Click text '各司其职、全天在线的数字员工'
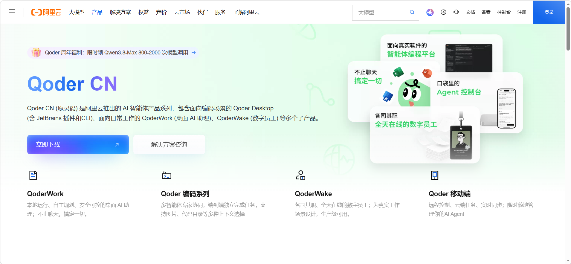This screenshot has width=571, height=264. pyautogui.click(x=332, y=205)
